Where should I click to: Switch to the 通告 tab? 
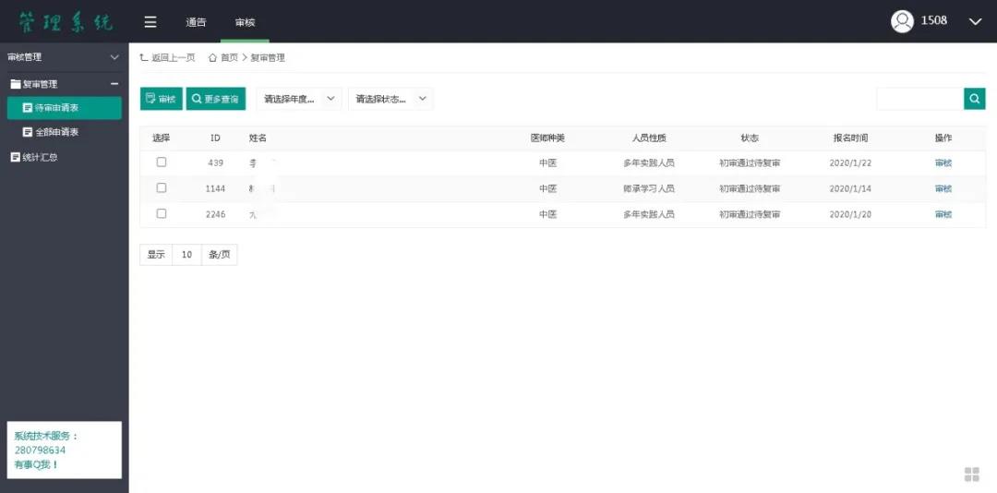click(196, 22)
